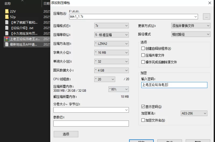
Task: Enable 加密文件名 checkbox
Action: (143, 120)
